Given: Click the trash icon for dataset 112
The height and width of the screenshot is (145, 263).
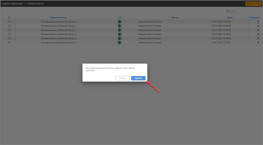Looking at the screenshot, I should [258, 26].
